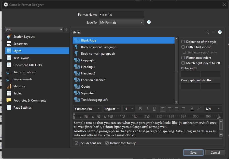Set paragraph alignment to centered

pyautogui.click(x=170, y=109)
